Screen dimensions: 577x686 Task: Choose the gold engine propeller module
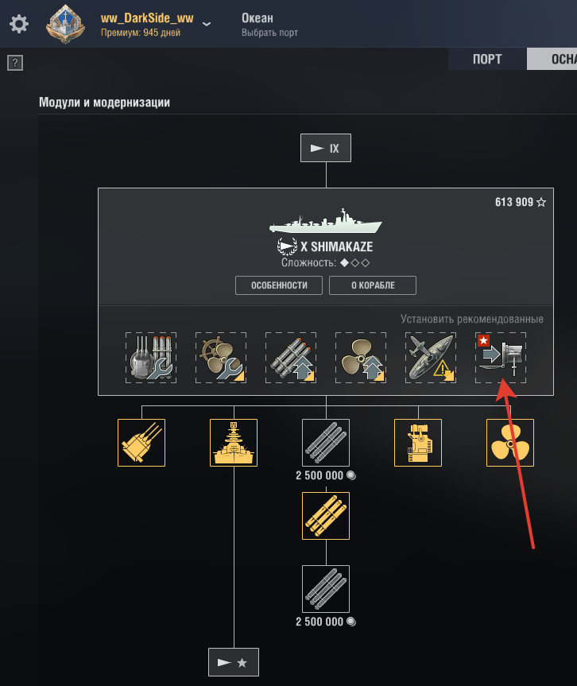[x=510, y=443]
